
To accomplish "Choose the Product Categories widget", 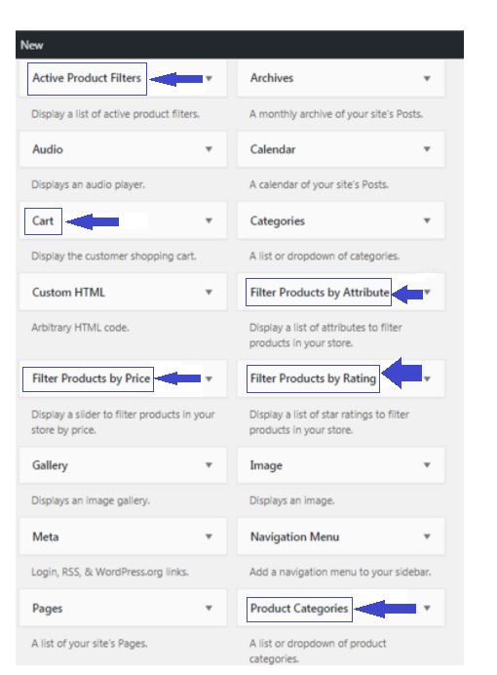I will [x=299, y=609].
